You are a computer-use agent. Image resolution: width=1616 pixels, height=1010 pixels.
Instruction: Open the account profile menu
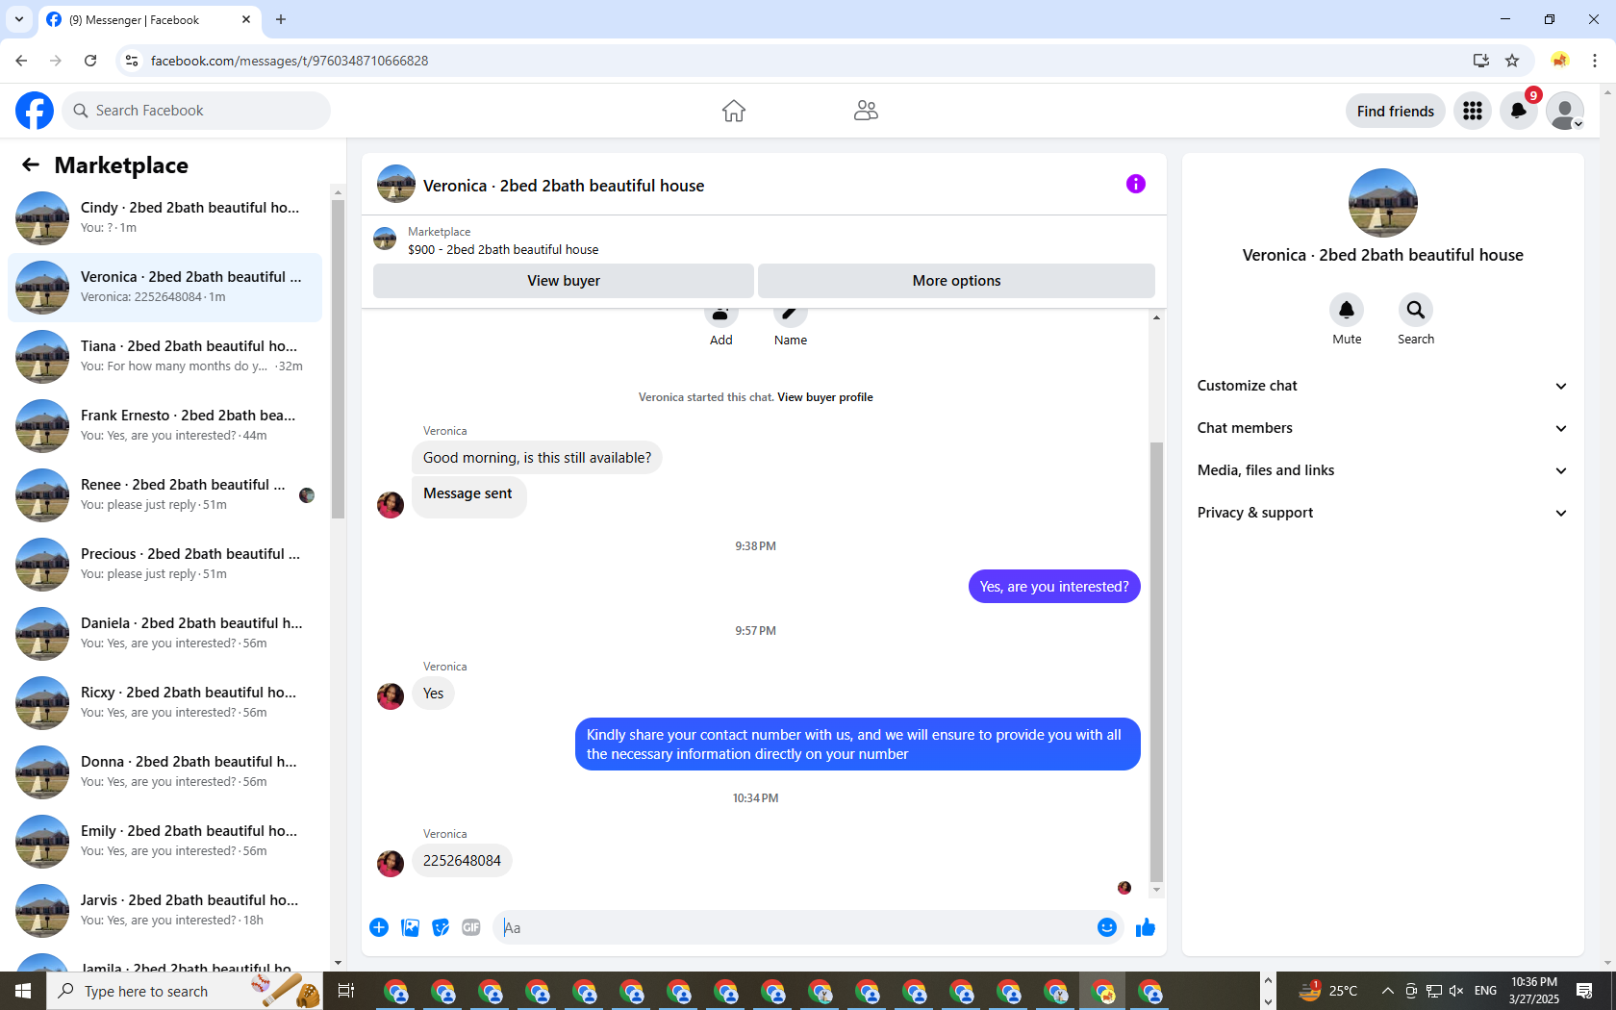coord(1565,111)
